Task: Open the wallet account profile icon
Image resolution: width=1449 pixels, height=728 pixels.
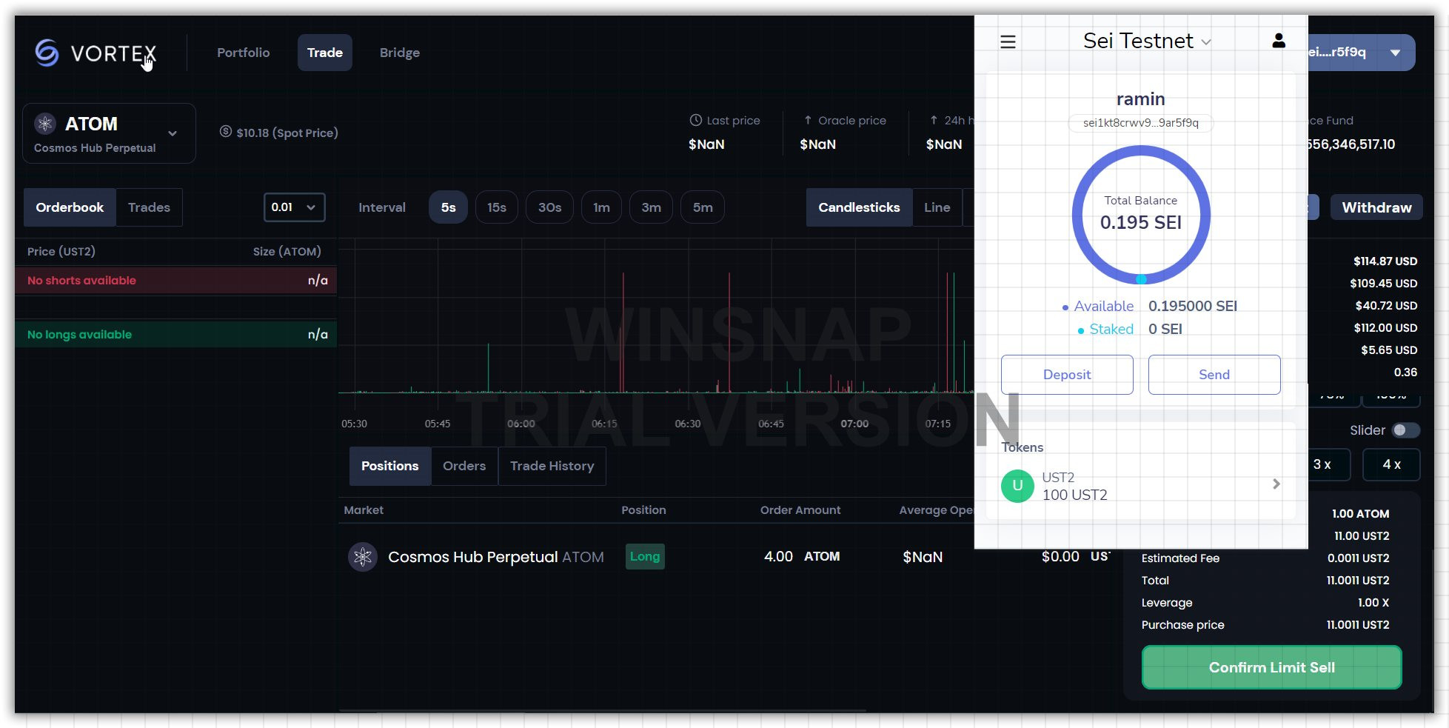Action: point(1279,41)
